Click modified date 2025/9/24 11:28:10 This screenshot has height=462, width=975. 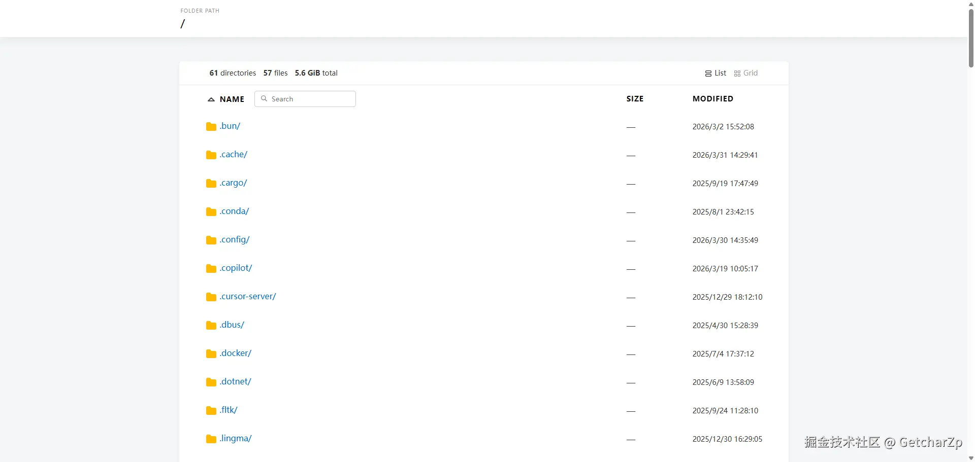point(725,411)
